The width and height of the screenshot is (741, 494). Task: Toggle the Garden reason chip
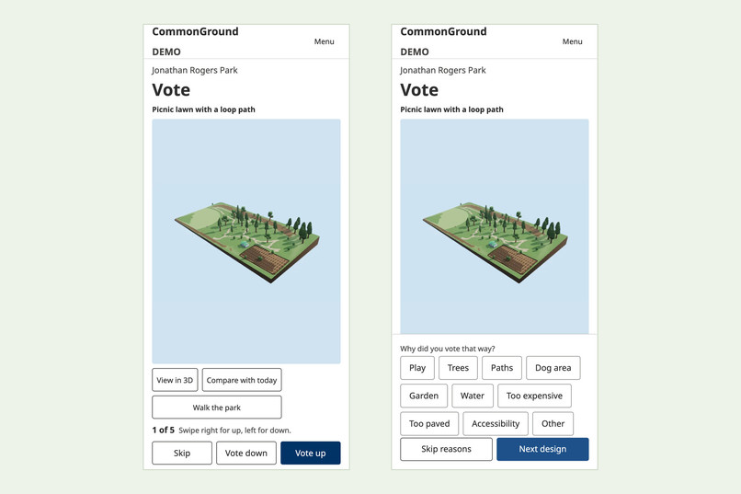[x=424, y=396]
